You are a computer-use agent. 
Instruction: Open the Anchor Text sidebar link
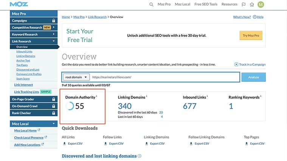point(23,61)
